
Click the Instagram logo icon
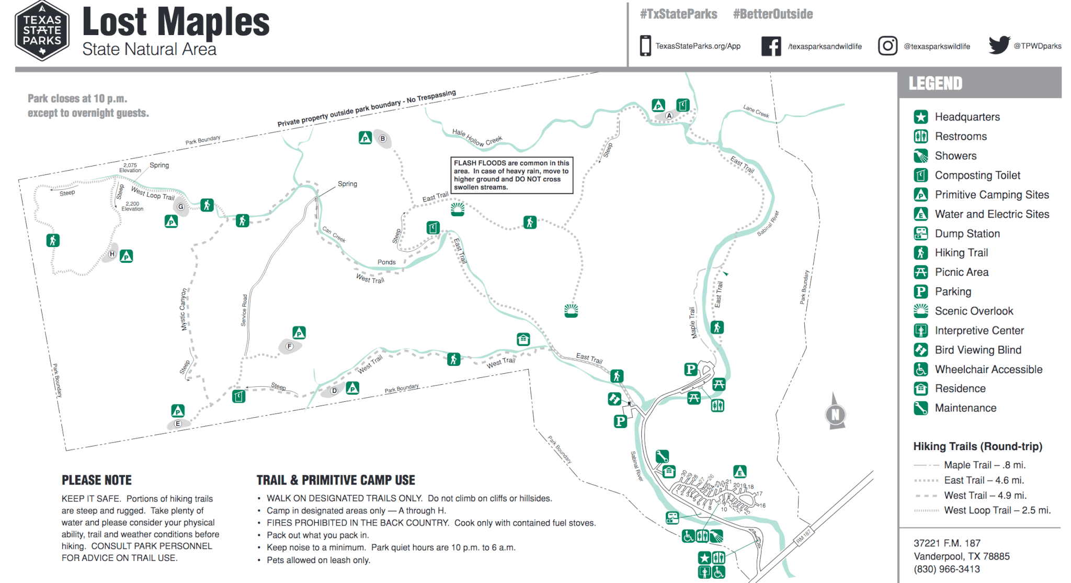(887, 46)
